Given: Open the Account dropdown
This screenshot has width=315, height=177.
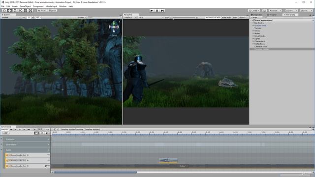Looking at the screenshot, I should point(275,10).
